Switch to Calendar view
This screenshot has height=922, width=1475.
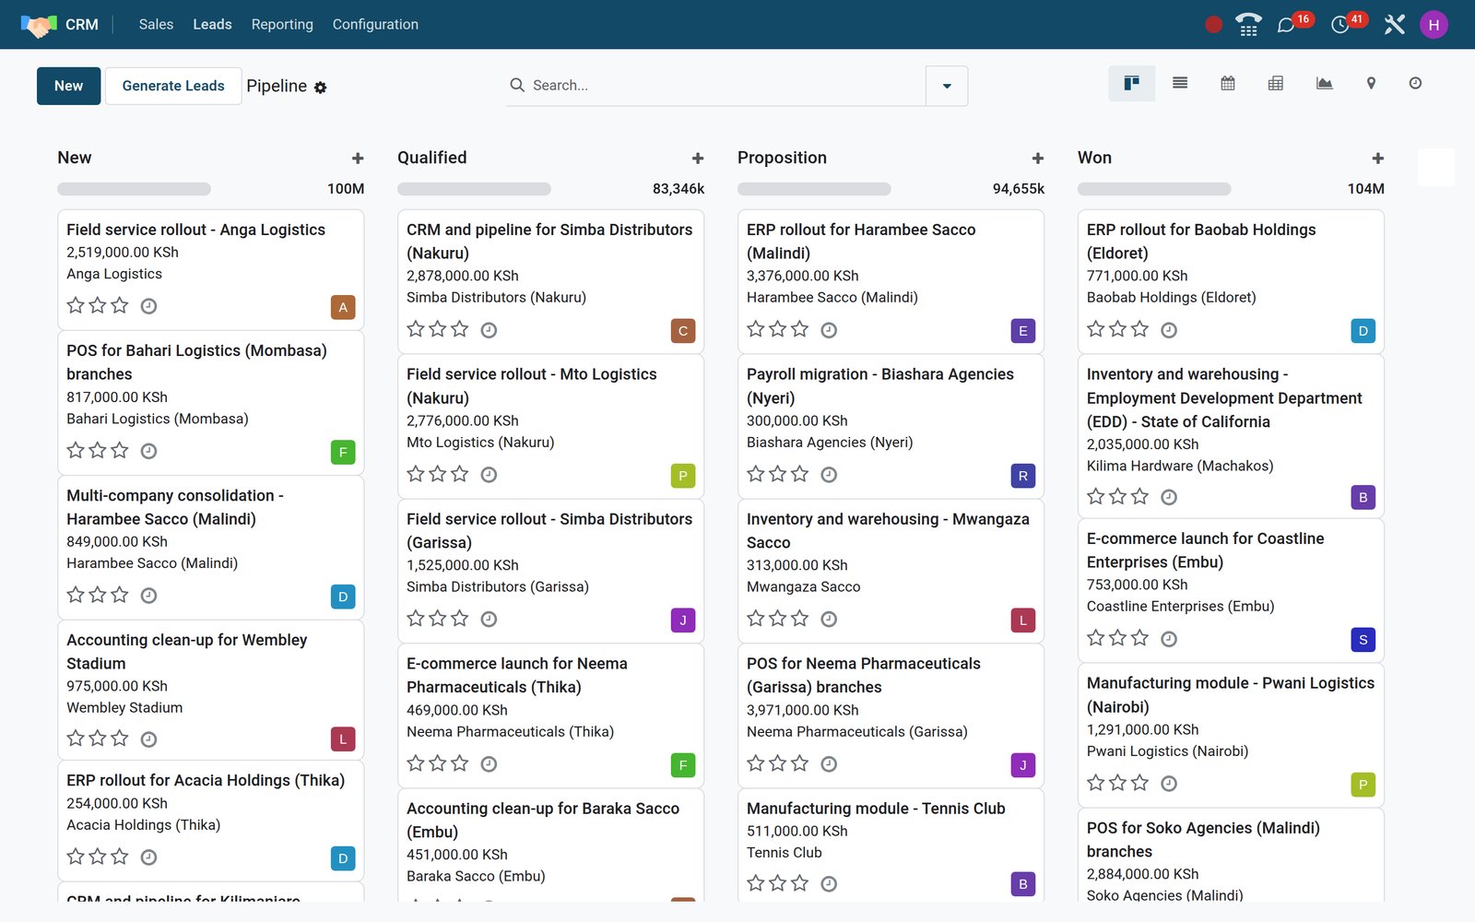(x=1227, y=84)
